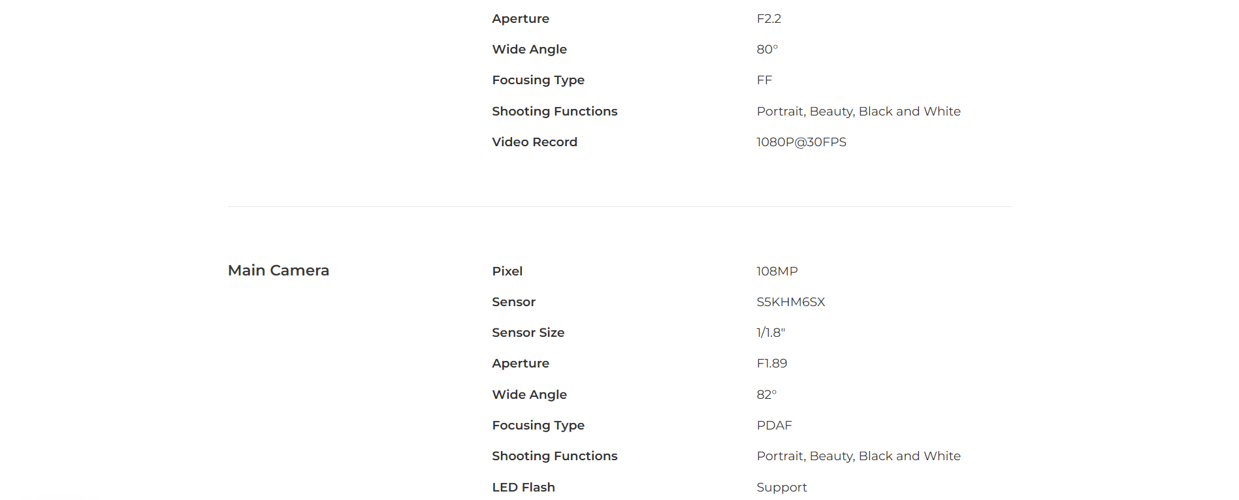Click the LED Flash label

(523, 488)
